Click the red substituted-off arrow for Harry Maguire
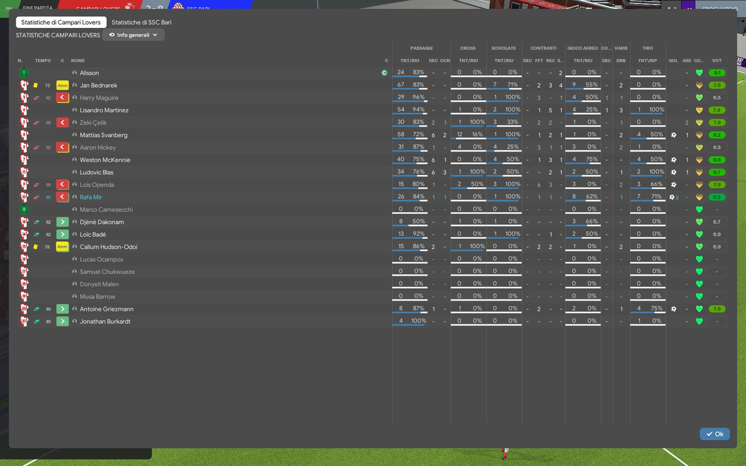This screenshot has height=466, width=746. 62,98
